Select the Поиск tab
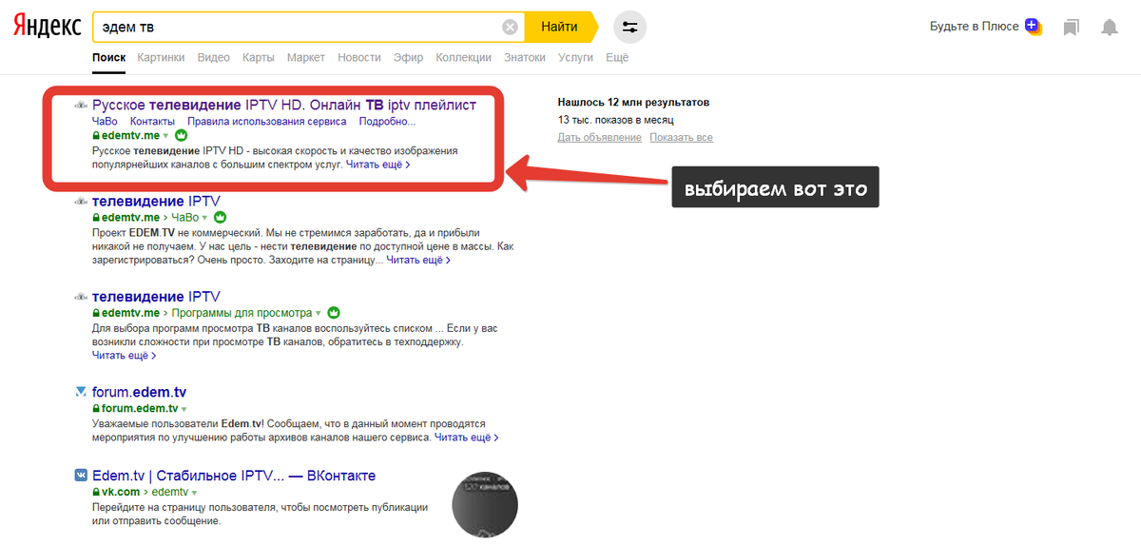Screen dimensions: 1141x545 point(108,58)
